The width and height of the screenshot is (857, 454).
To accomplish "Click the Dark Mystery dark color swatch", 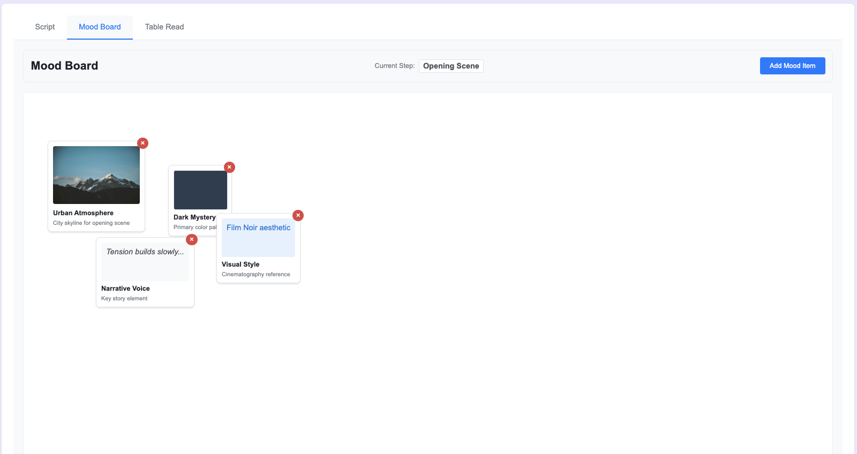I will pos(200,190).
